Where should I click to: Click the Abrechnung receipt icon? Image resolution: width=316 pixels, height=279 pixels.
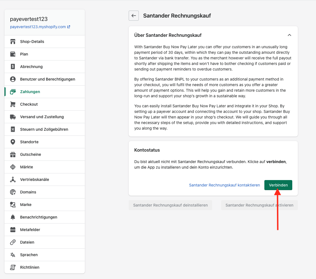[13, 67]
